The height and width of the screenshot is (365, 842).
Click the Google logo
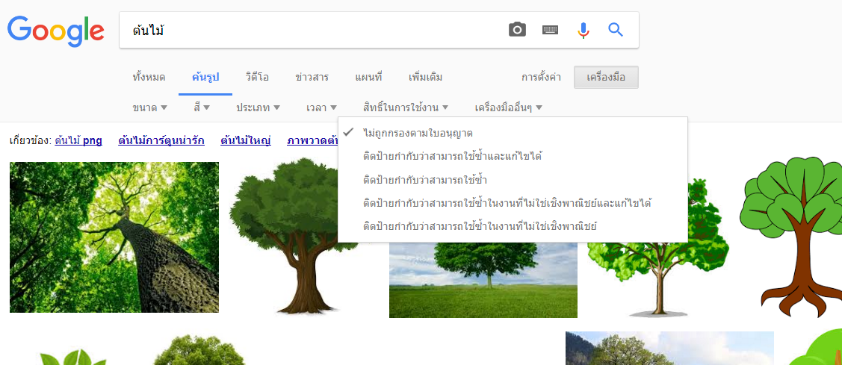click(55, 30)
